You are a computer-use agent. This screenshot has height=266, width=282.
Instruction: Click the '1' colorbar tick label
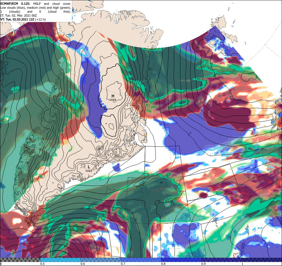242,264
